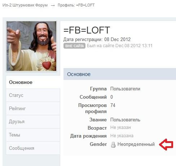Screen dimensions: 176x166
Task: Go to Ил-2 Штурмовик Форум breadcrumb
Action: click(25, 5)
